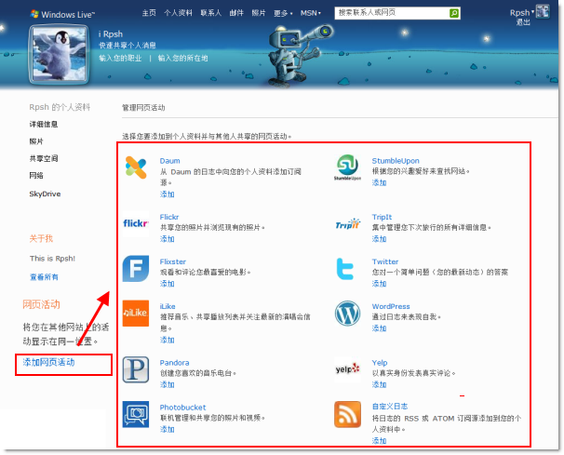The width and height of the screenshot is (564, 455).
Task: Click 输入您的职业 link
Action: coord(120,59)
